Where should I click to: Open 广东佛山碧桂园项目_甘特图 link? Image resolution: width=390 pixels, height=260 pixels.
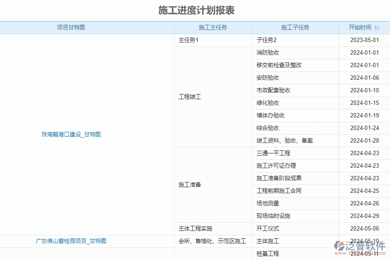pos(71,241)
